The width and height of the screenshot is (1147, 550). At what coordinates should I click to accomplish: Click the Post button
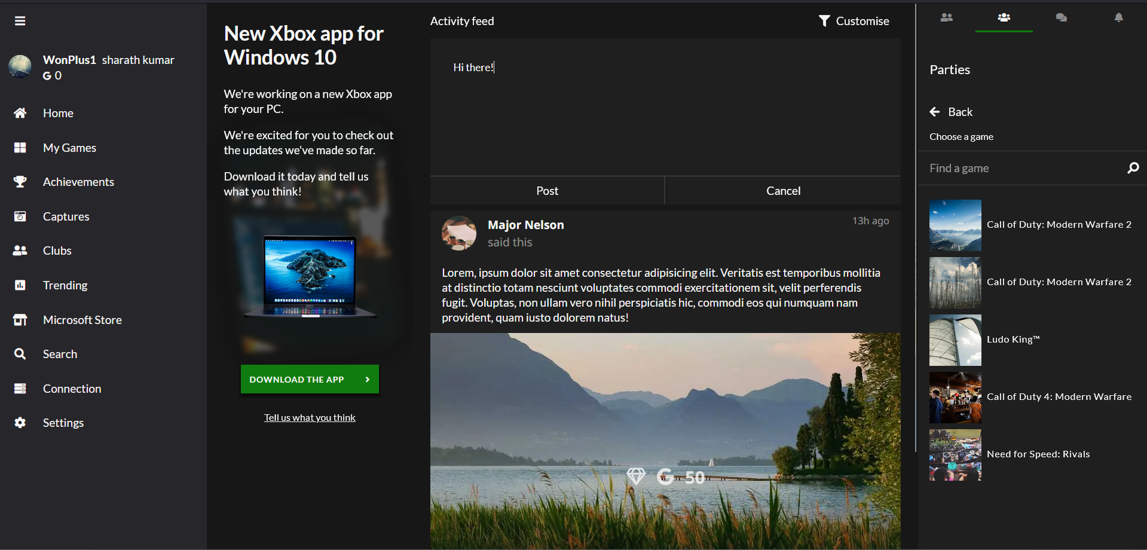[547, 191]
